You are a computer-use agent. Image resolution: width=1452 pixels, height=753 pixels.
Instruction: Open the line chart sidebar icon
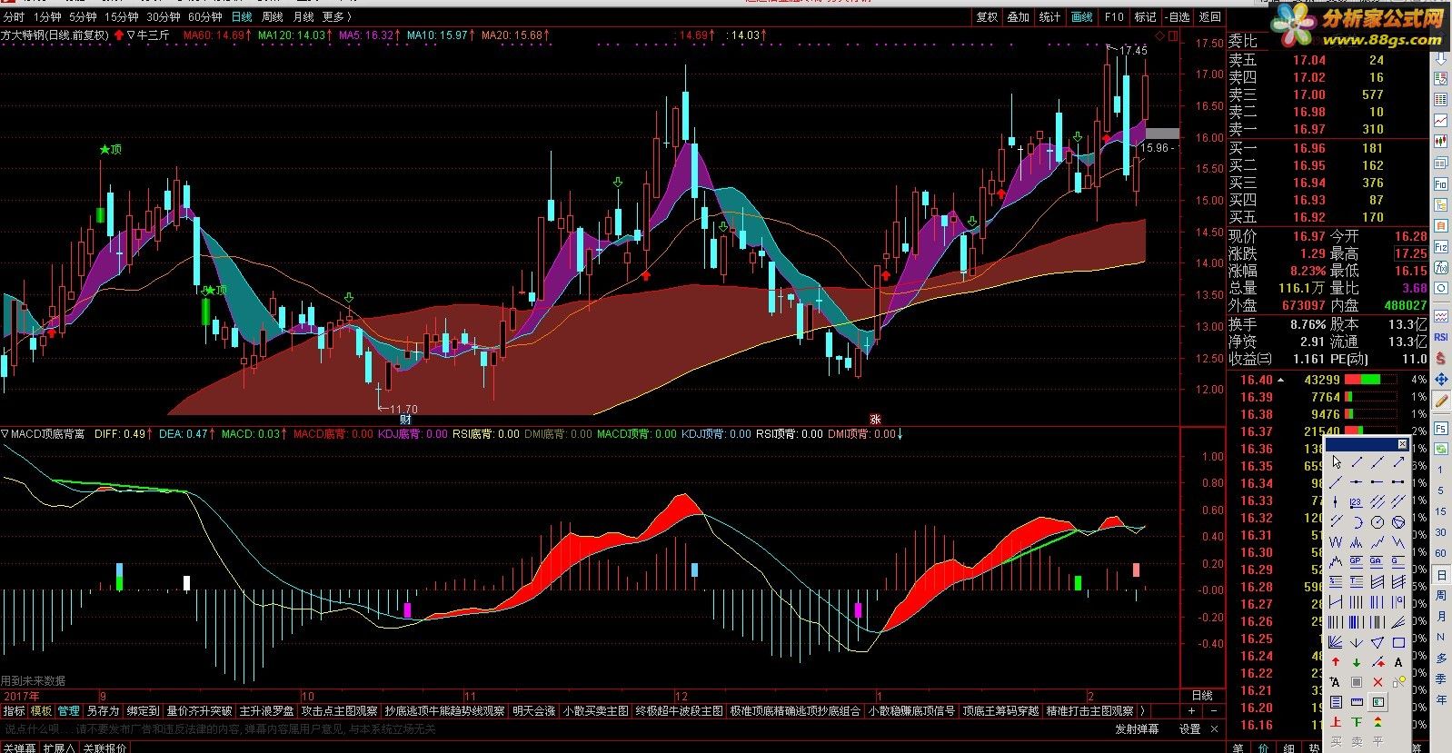tap(1441, 120)
